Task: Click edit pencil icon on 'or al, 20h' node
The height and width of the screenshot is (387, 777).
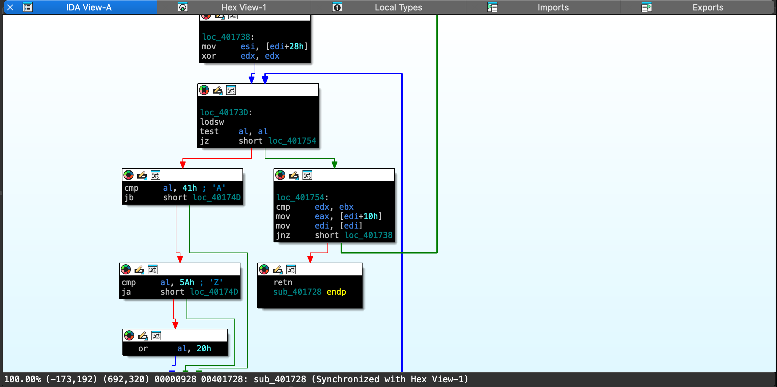Action: click(x=143, y=335)
